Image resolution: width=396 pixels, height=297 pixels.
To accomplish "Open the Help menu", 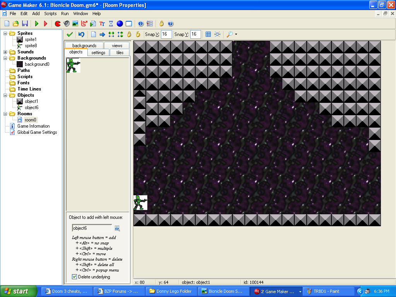I will pyautogui.click(x=96, y=14).
